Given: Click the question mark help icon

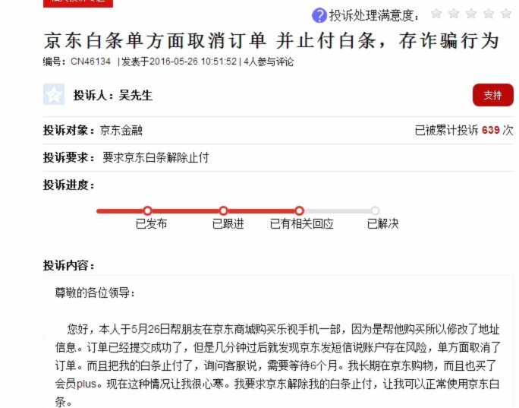Looking at the screenshot, I should (319, 15).
